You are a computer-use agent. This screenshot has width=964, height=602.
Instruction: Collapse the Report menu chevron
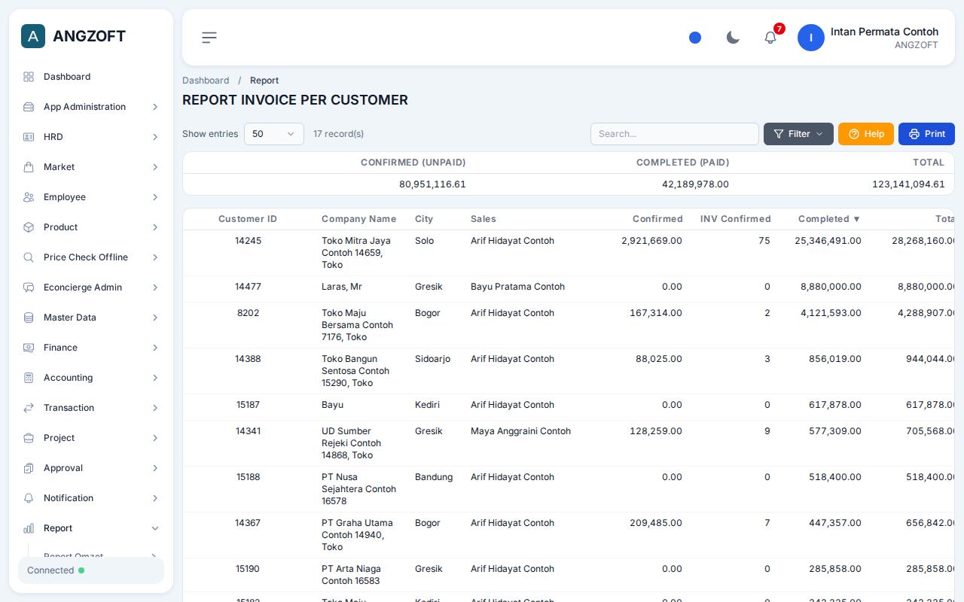point(155,528)
